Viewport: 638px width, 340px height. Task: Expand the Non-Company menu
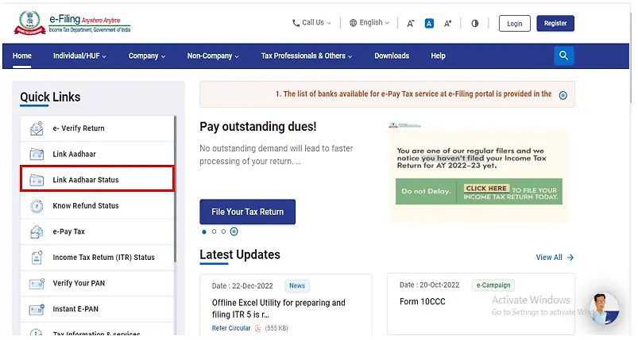[x=213, y=56]
